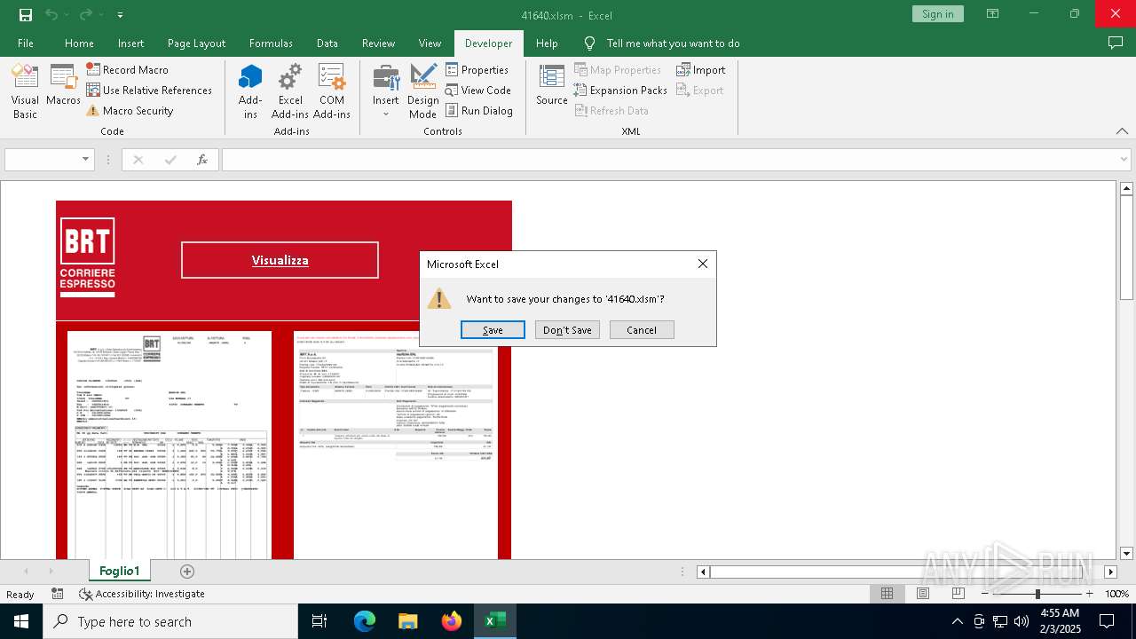Open the Windows Start menu
The height and width of the screenshot is (639, 1136).
click(21, 621)
